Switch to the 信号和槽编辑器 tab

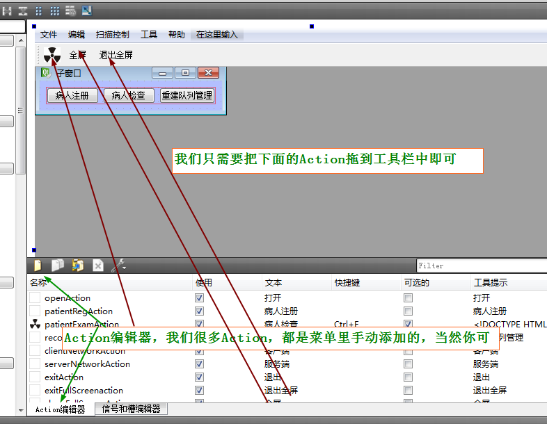pos(131,409)
